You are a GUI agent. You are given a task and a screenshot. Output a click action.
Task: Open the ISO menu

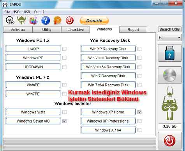click(x=17, y=12)
